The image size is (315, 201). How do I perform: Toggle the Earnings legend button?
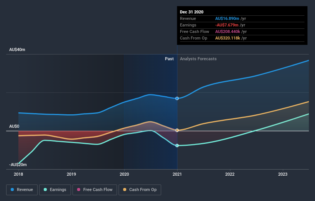[x=55, y=190]
